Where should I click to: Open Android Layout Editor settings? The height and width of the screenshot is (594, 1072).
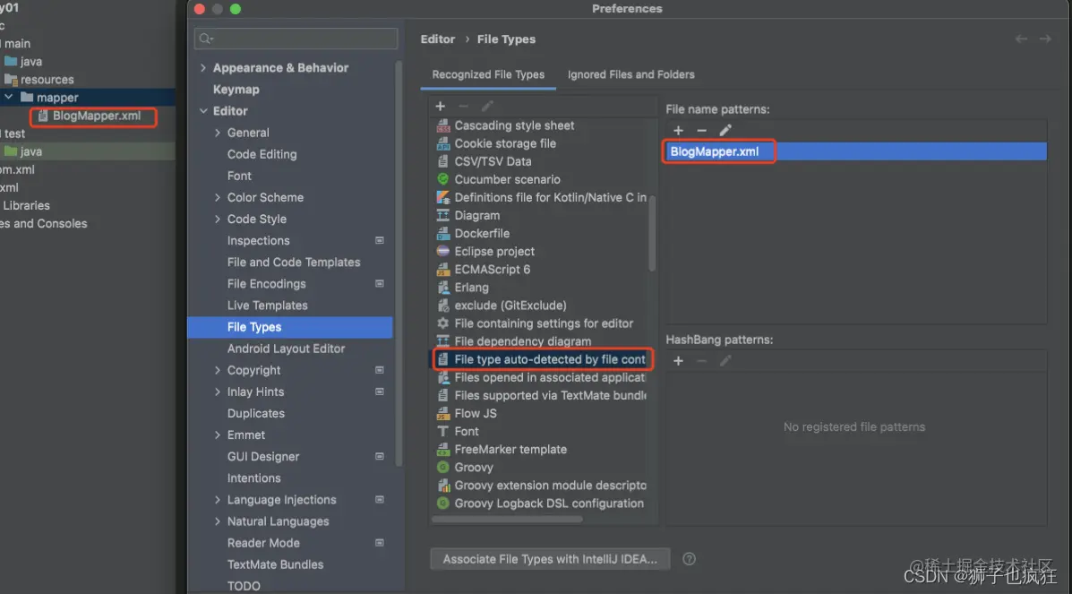coord(286,349)
